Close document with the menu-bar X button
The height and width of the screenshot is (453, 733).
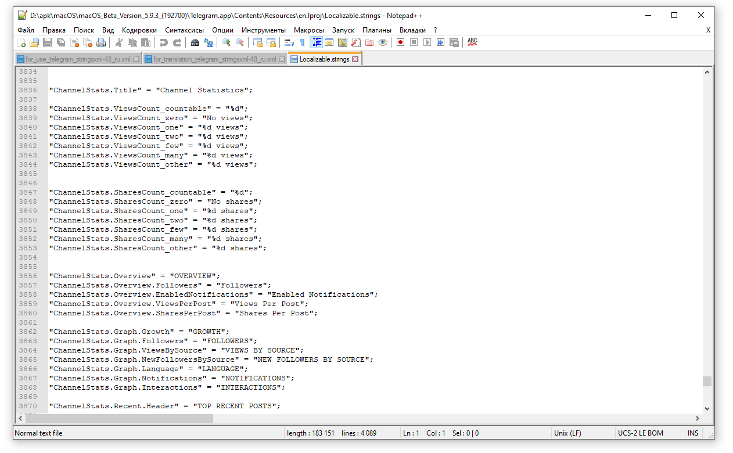tap(708, 30)
